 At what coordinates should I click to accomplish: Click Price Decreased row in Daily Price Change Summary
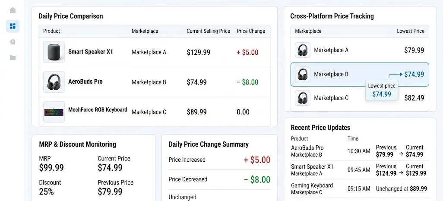click(x=219, y=179)
